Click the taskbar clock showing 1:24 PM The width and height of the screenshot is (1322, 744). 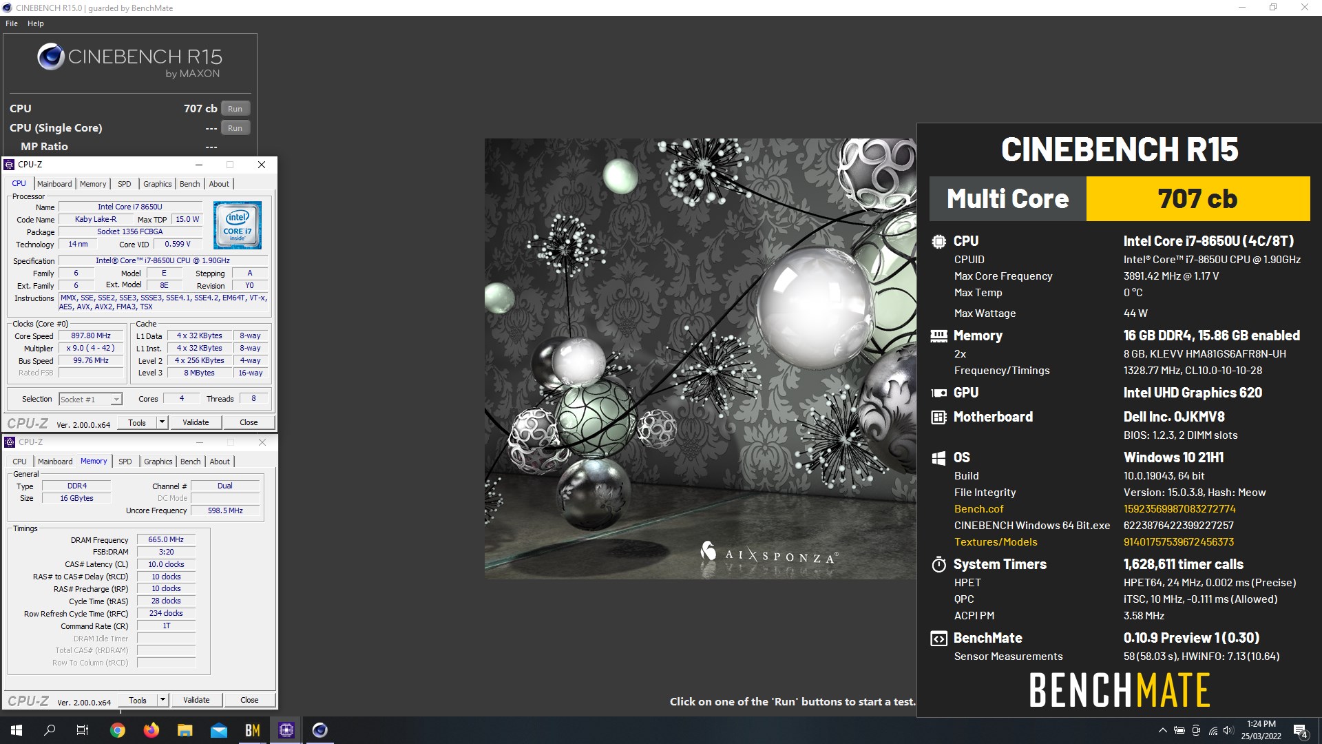point(1261,730)
